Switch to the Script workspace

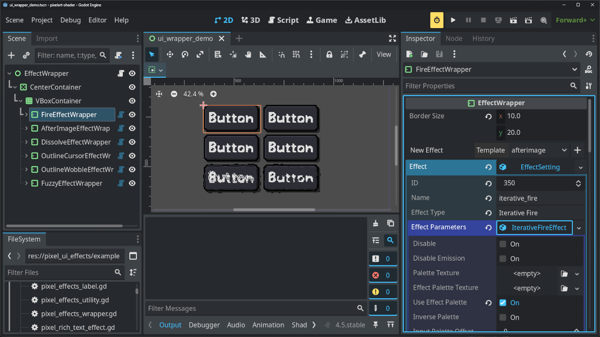[283, 20]
